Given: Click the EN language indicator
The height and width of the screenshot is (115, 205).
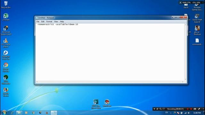Looking at the screenshot, I should 167,112.
